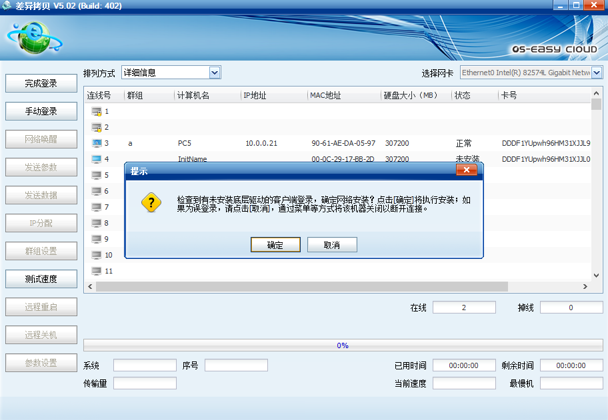Click the computer icon in row 11
Screen dimensions: 608x420
96,271
